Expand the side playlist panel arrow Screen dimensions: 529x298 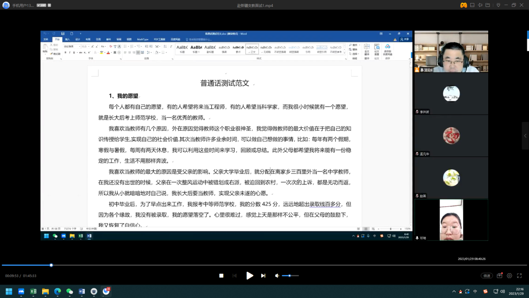[x=525, y=136]
